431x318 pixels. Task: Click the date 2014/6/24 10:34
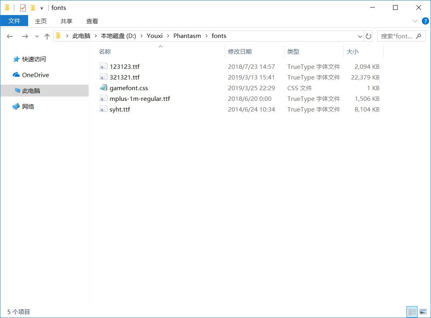pyautogui.click(x=251, y=110)
